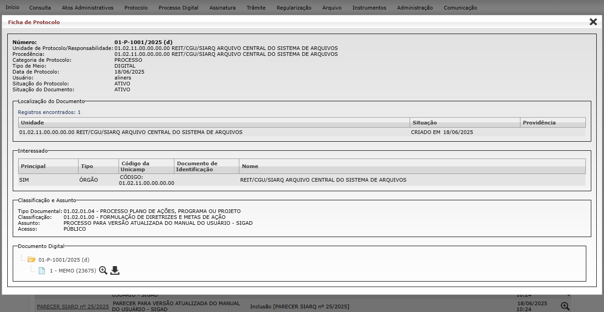Open the PARECER SIARQ nº 25/2025 link

pos(73,307)
